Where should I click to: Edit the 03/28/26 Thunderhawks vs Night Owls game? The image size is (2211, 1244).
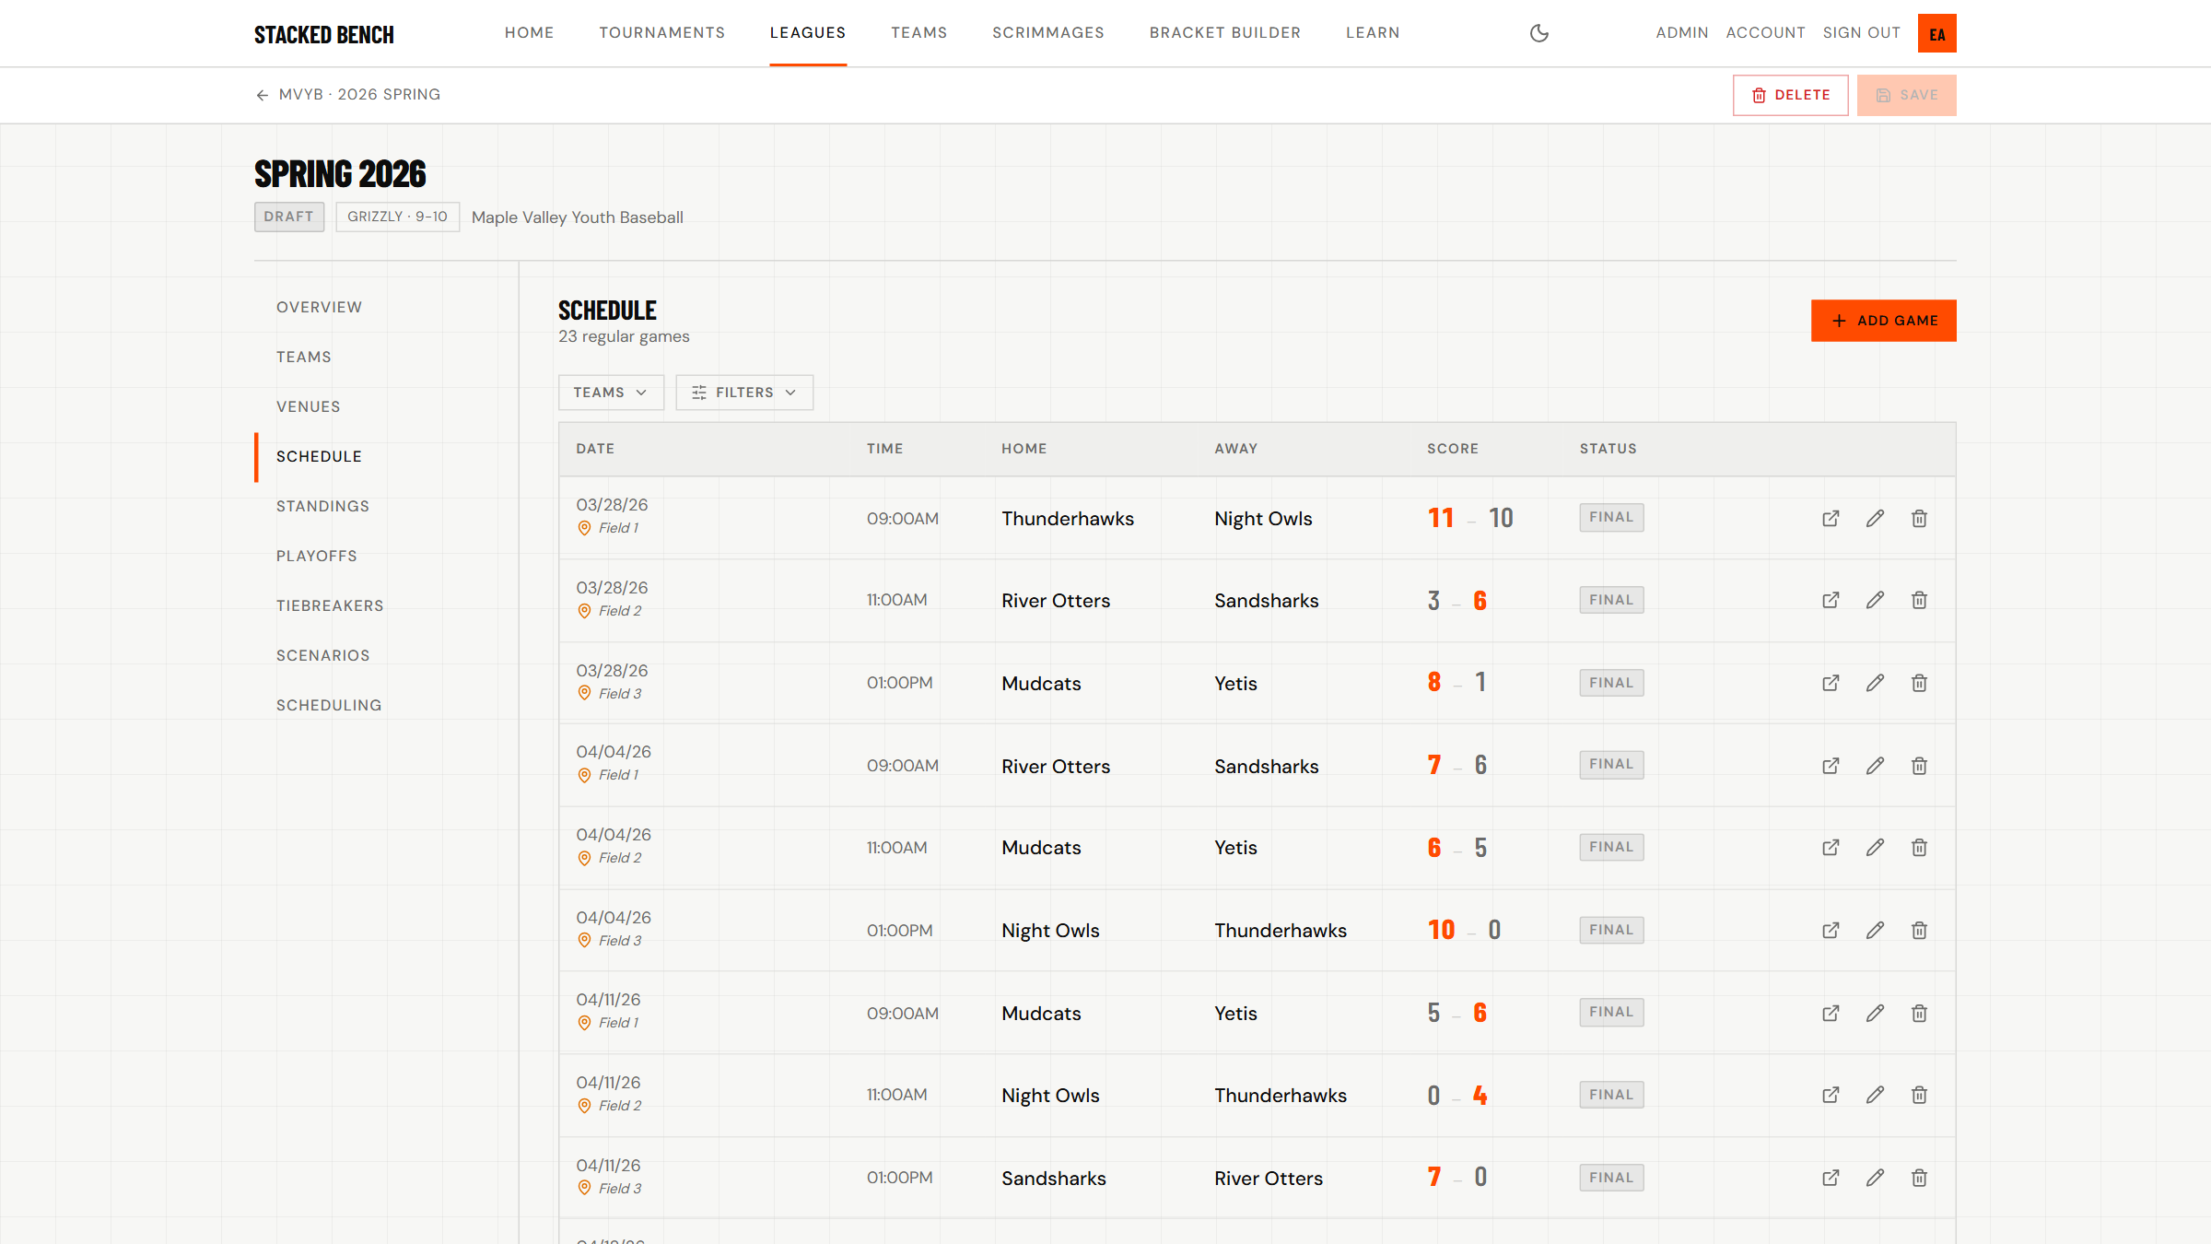click(x=1875, y=518)
